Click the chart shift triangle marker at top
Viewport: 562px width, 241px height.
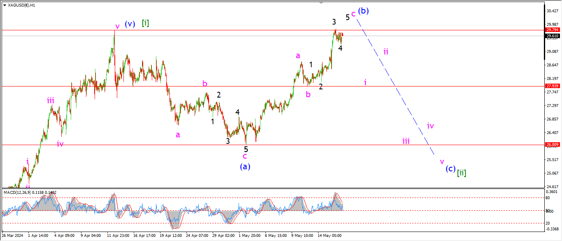coord(321,3)
